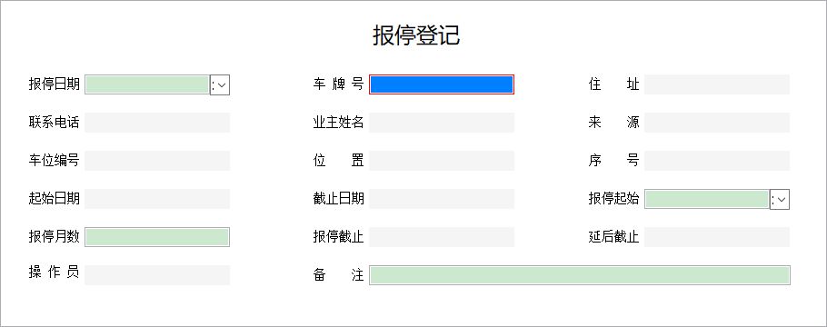The width and height of the screenshot is (827, 327).
Task: Select the highlighted 车牌号 input field
Action: click(x=442, y=84)
